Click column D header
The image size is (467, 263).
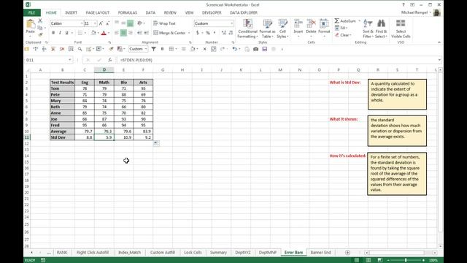click(104, 70)
